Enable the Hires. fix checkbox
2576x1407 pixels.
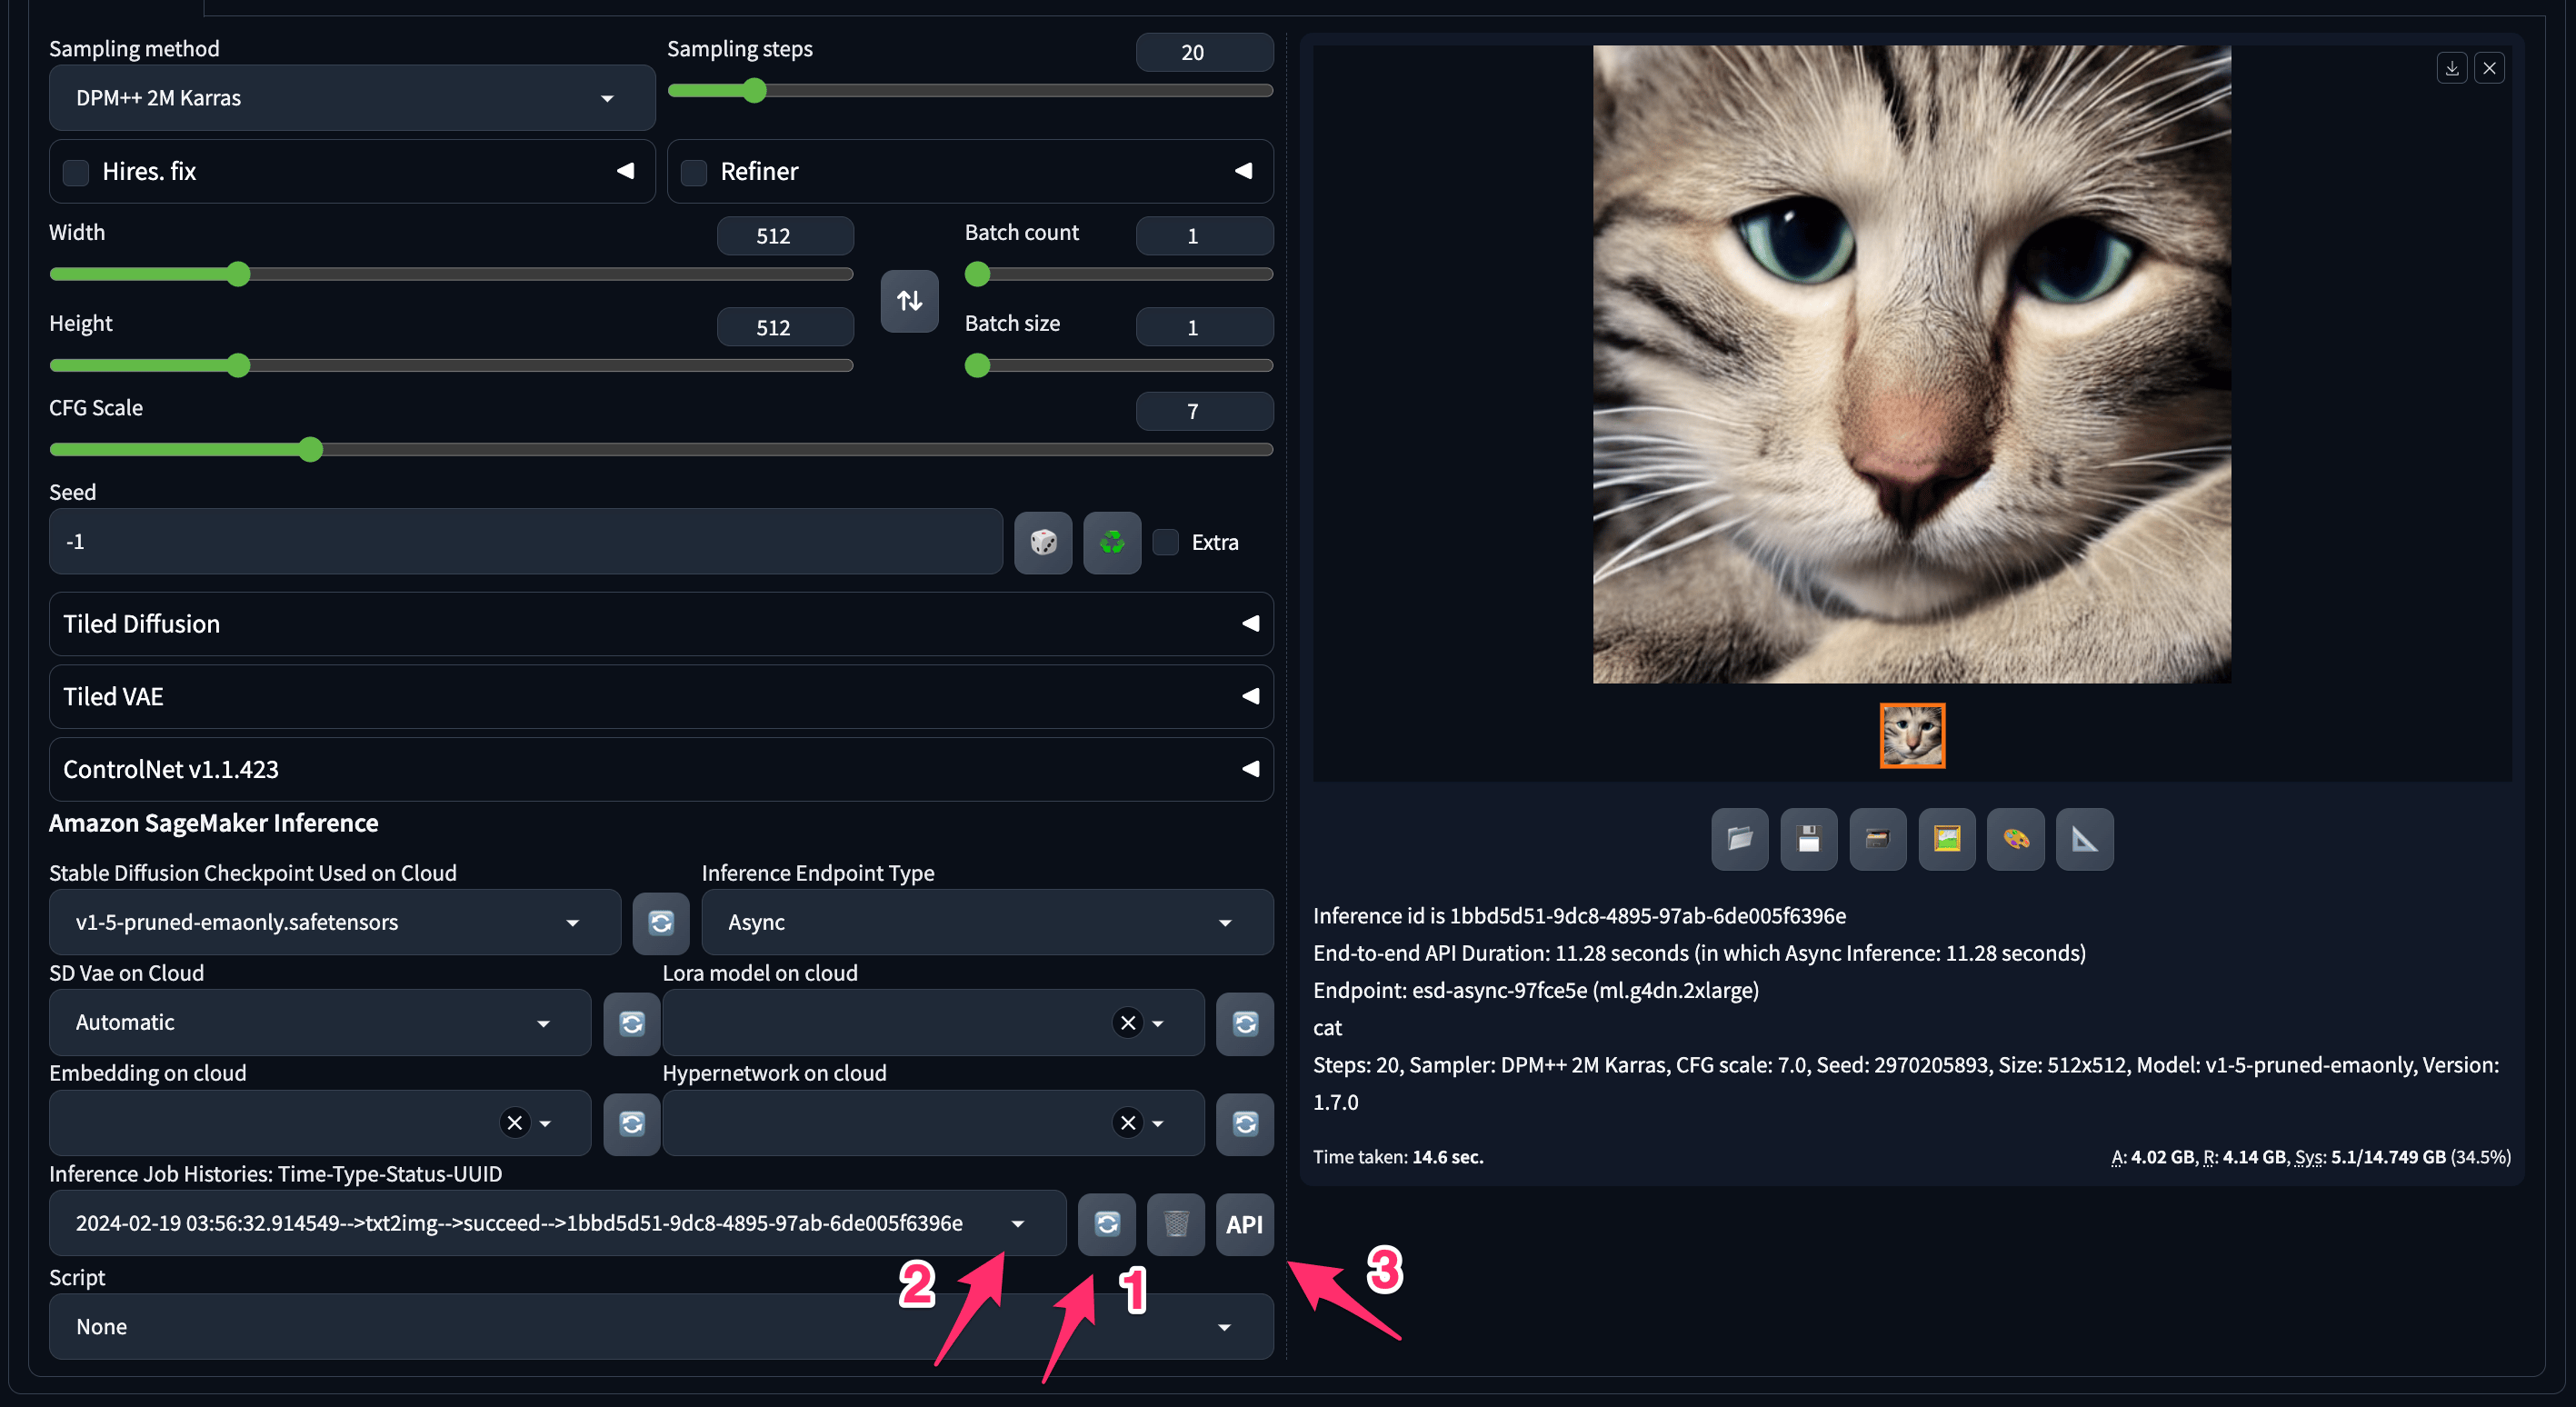pos(76,172)
